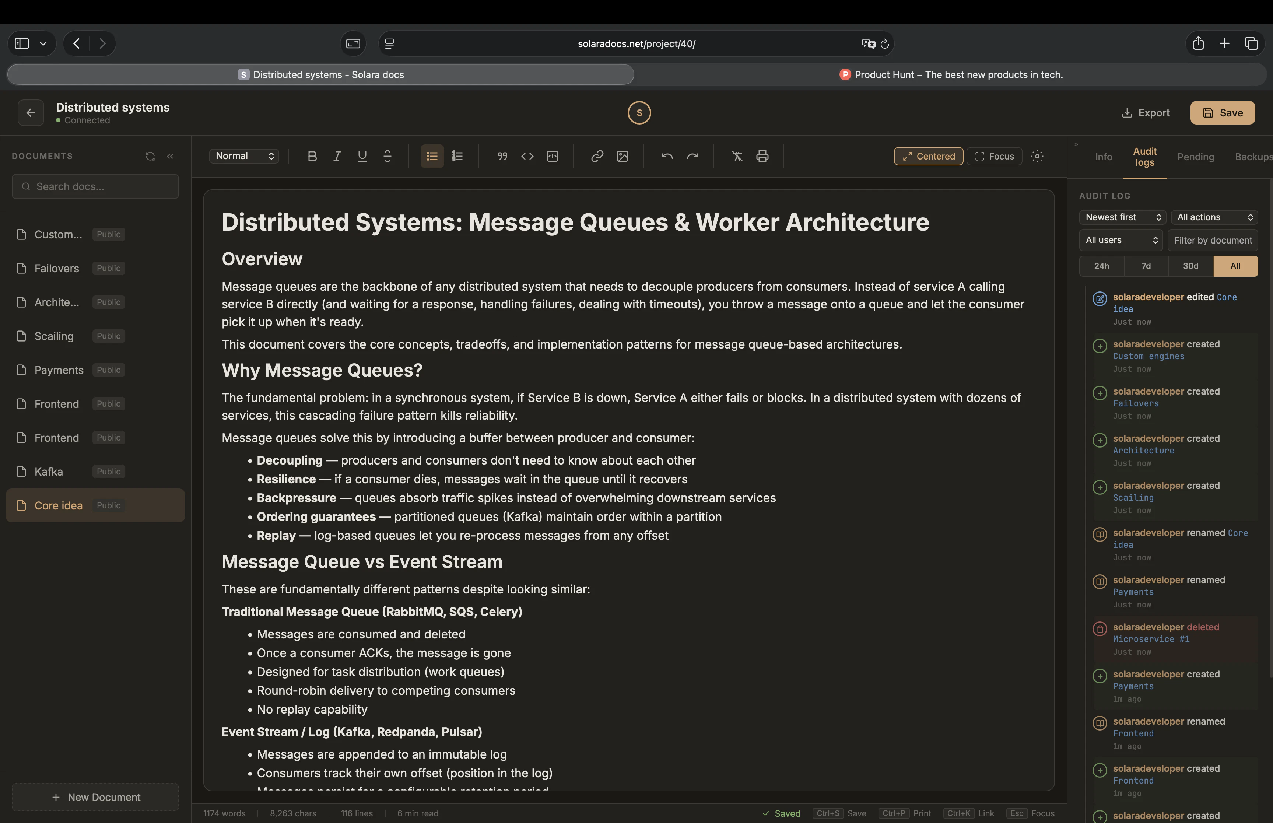Insert a blockquote
The image size is (1273, 823).
[502, 156]
